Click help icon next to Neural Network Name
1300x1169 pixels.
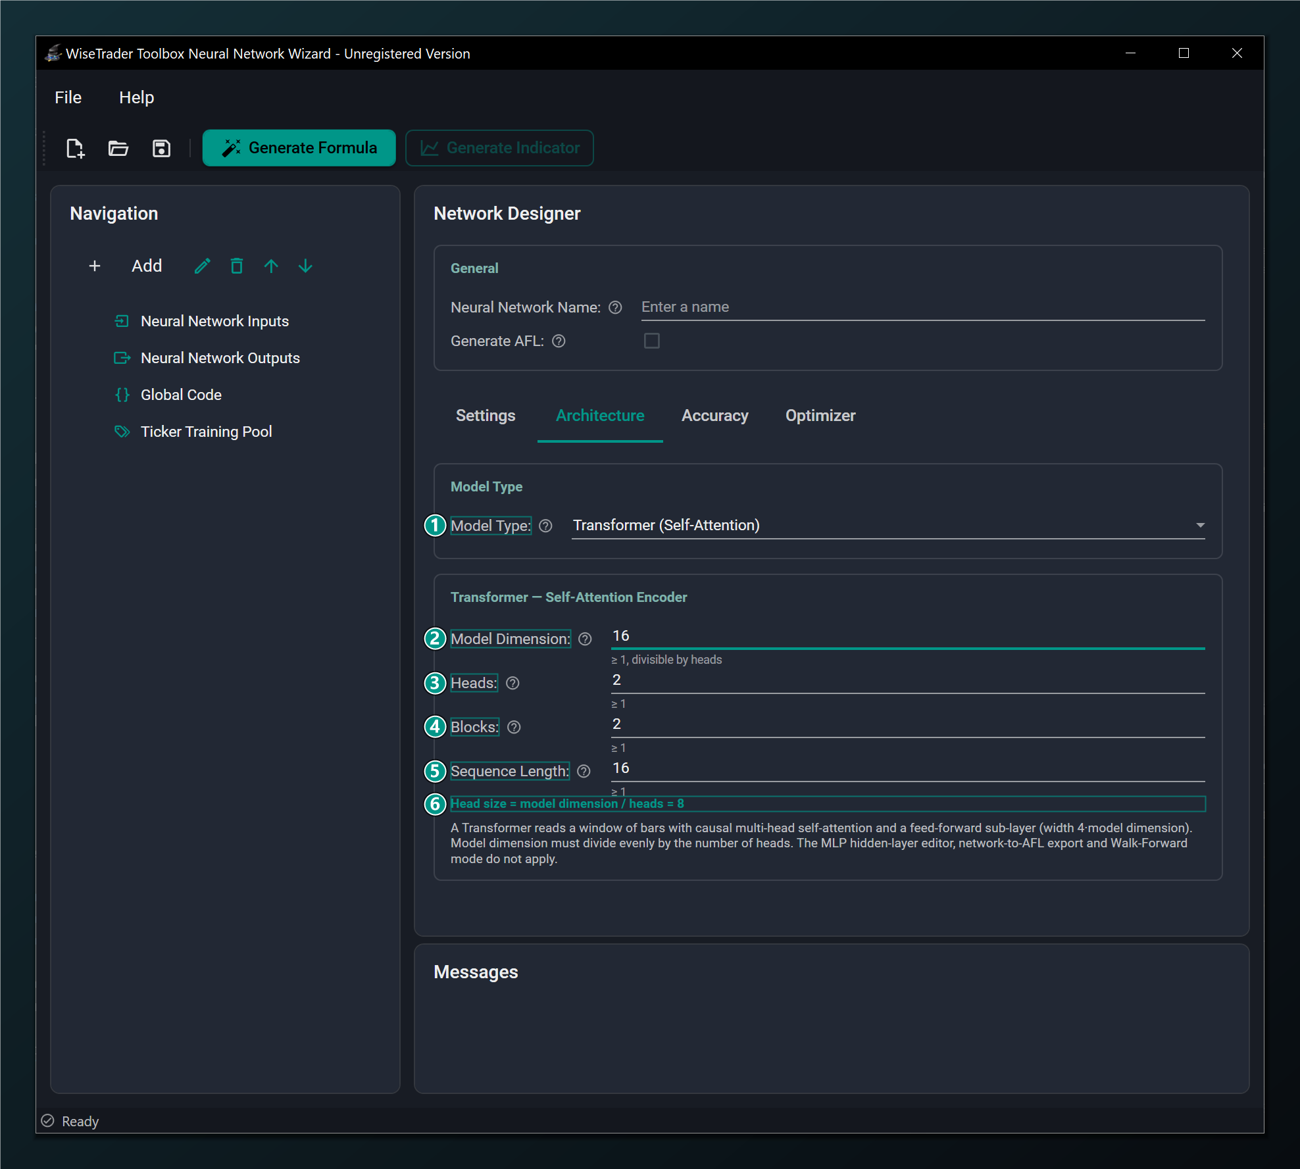click(x=615, y=307)
